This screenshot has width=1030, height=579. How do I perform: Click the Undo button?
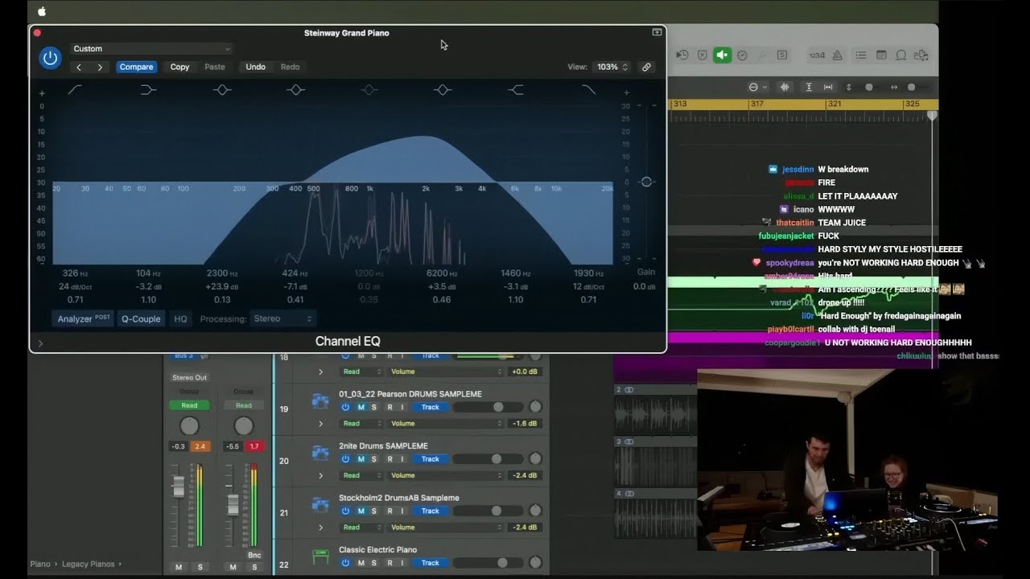click(x=255, y=67)
